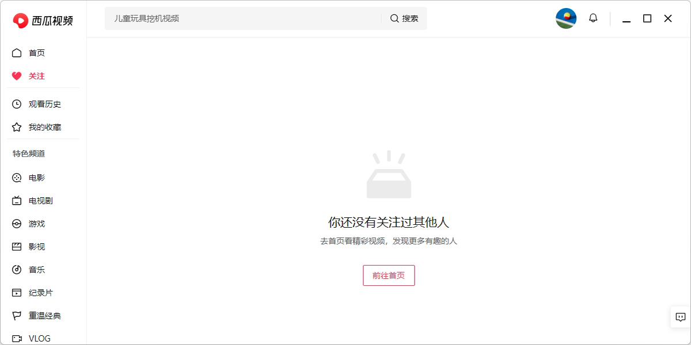The image size is (691, 345).
Task: Open notifications via the bell icon
Action: 593,18
